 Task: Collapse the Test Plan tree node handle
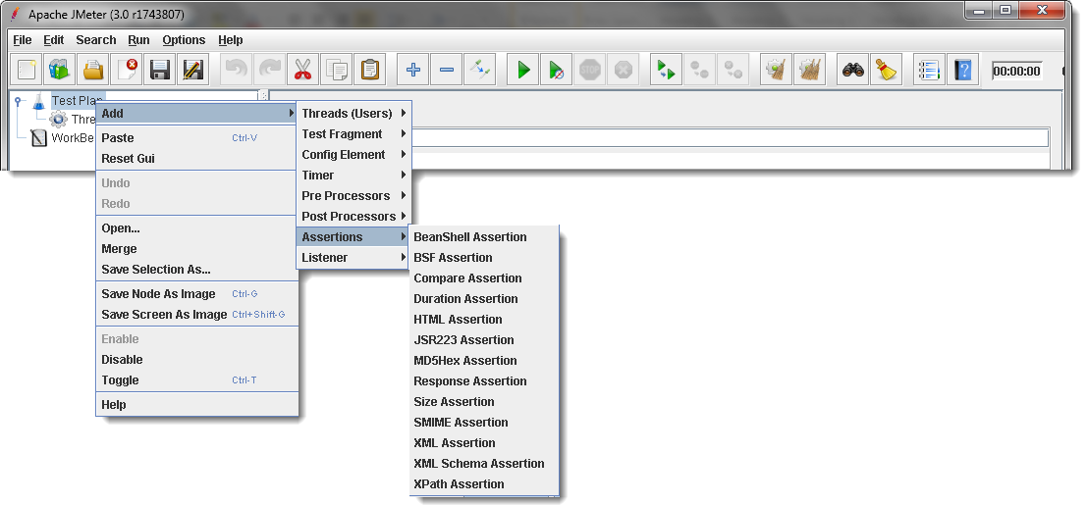(18, 100)
